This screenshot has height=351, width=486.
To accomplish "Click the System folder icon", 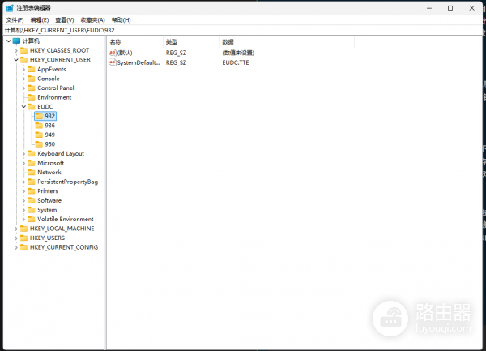I will click(x=32, y=210).
